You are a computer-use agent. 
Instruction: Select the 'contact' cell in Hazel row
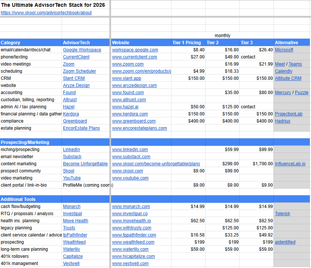(257, 107)
